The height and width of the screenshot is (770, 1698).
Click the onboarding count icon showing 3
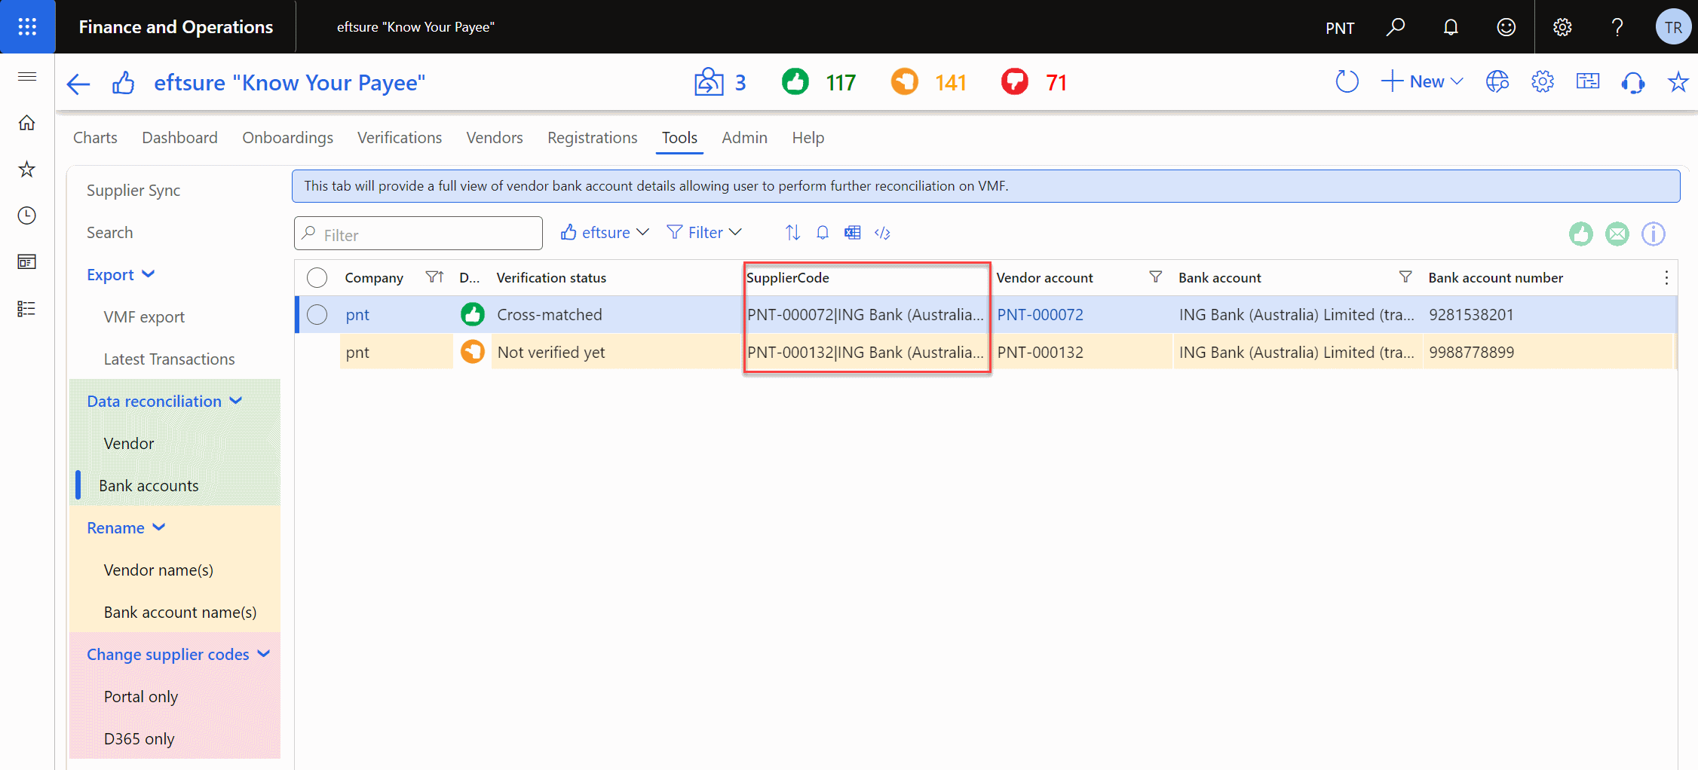tap(709, 82)
